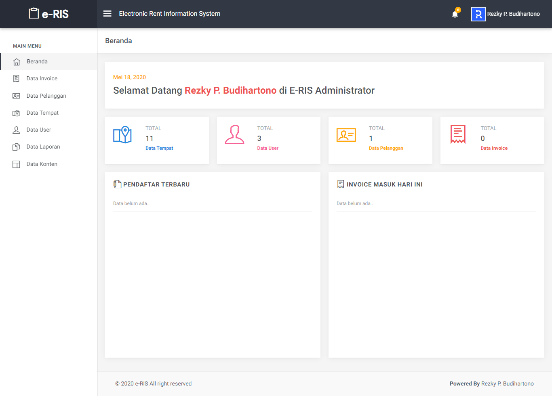552x396 pixels.
Task: Navigate to Data User in sidebar
Action: point(39,130)
